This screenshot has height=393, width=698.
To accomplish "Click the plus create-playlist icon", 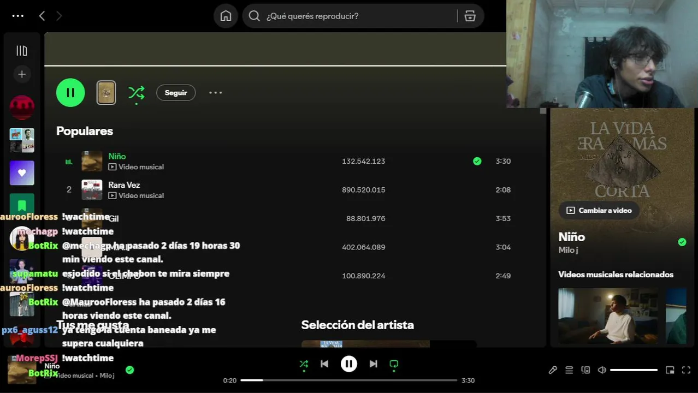I will [22, 74].
